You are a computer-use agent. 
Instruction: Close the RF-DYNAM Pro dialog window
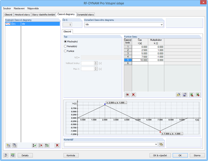pos(203,2)
